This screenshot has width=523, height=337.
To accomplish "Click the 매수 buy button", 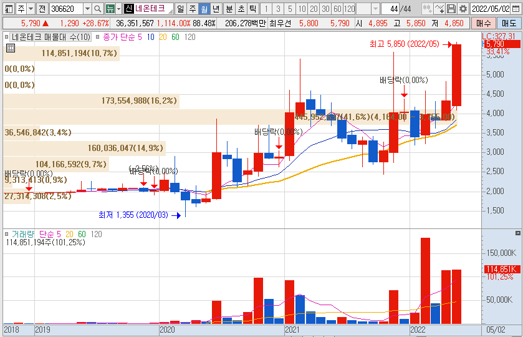I will [x=484, y=23].
